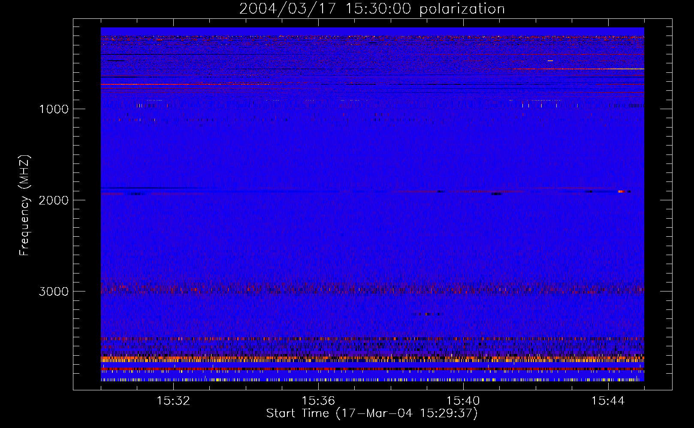The height and width of the screenshot is (428, 694).
Task: Click the '2000' frequency tick label
Action: click(x=54, y=200)
